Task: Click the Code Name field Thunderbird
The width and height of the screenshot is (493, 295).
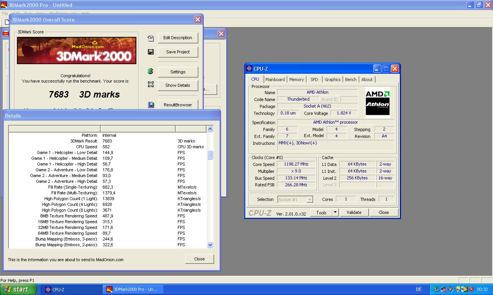Action: (x=298, y=99)
